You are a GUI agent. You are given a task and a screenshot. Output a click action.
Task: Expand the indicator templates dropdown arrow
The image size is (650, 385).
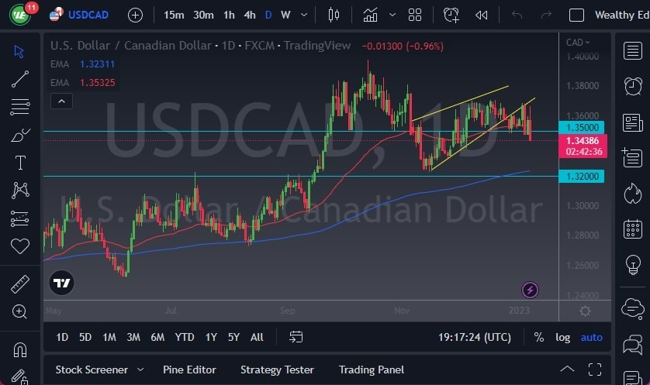pos(392,15)
